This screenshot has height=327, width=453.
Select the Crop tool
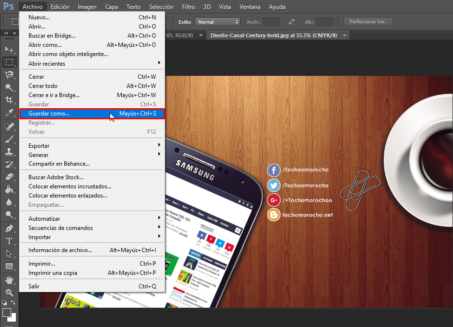coord(9,100)
